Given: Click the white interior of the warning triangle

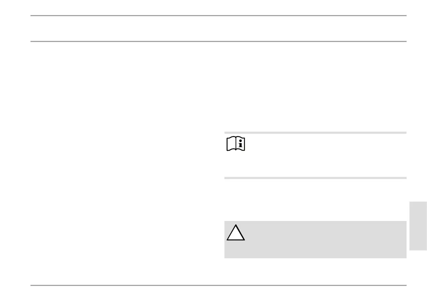Looking at the screenshot, I should tap(236, 235).
